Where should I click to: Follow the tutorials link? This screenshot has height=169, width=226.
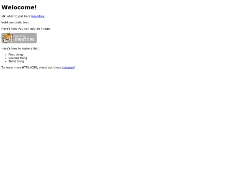[x=68, y=68]
